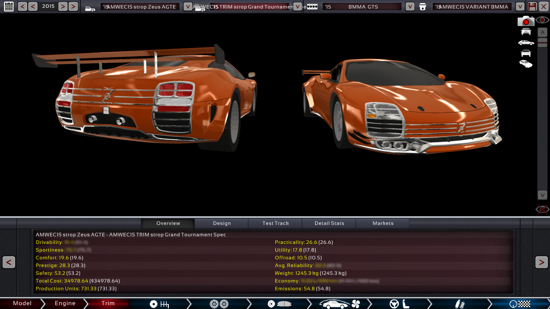Go to the Engine stage
Screen dimensions: 550x309
65,303
